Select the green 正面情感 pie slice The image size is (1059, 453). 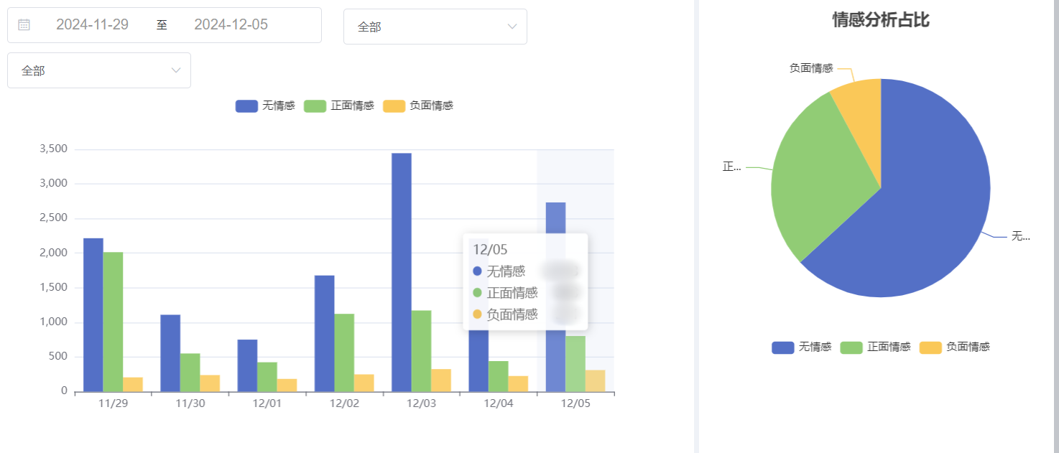[x=812, y=179]
